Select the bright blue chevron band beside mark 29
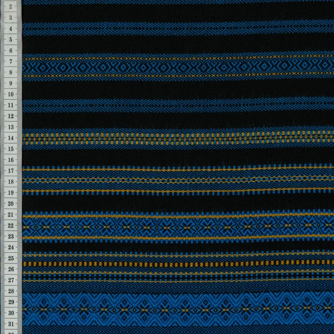Viewport: 334px width, 334px height. (x=178, y=309)
